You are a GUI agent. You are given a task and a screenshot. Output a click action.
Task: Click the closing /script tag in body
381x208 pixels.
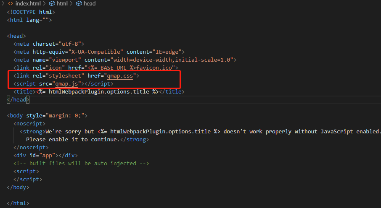(x=28, y=179)
